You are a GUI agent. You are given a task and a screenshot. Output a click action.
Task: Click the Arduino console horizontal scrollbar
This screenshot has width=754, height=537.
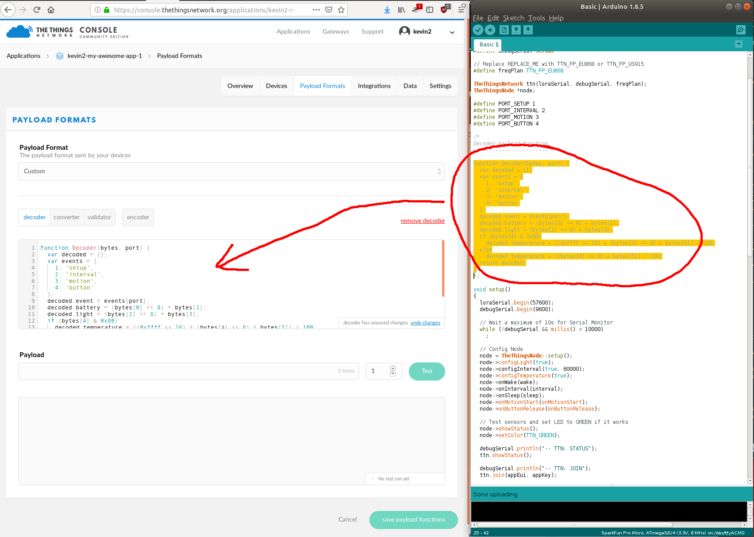(x=574, y=525)
